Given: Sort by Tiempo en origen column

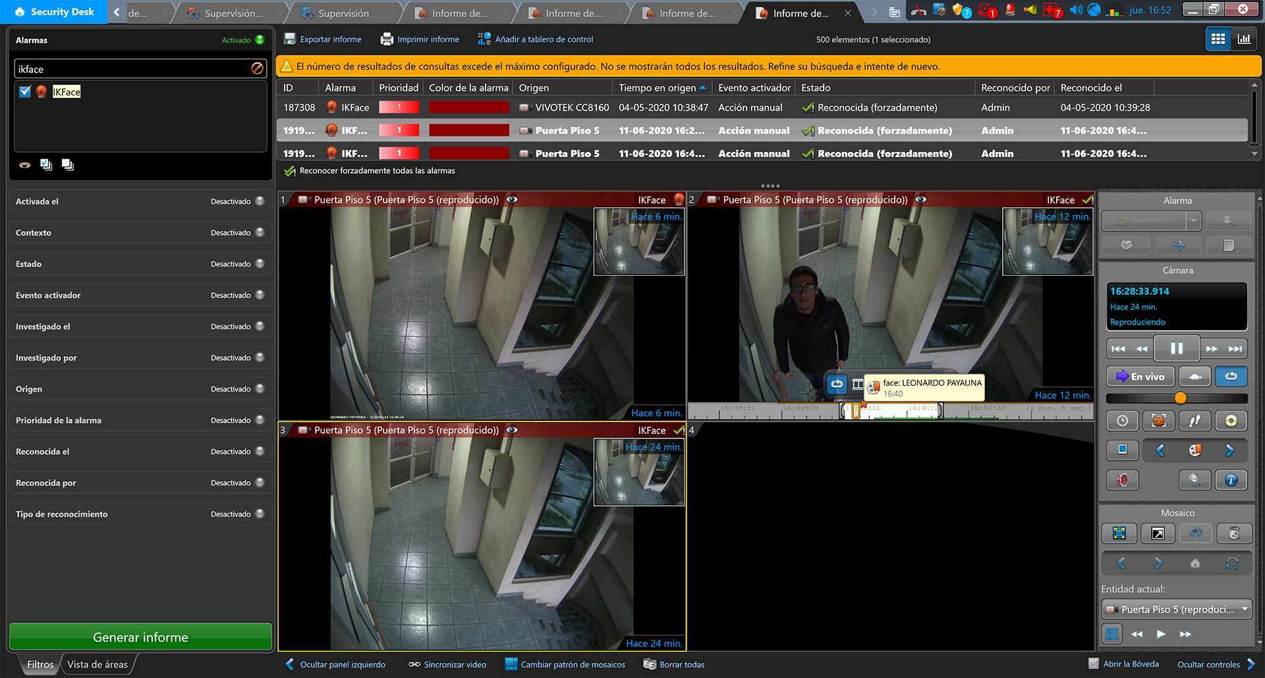Looking at the screenshot, I should tap(662, 88).
